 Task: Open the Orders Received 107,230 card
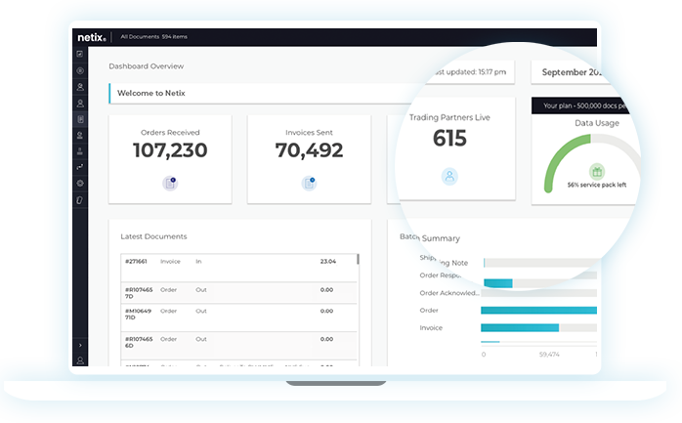click(x=170, y=159)
